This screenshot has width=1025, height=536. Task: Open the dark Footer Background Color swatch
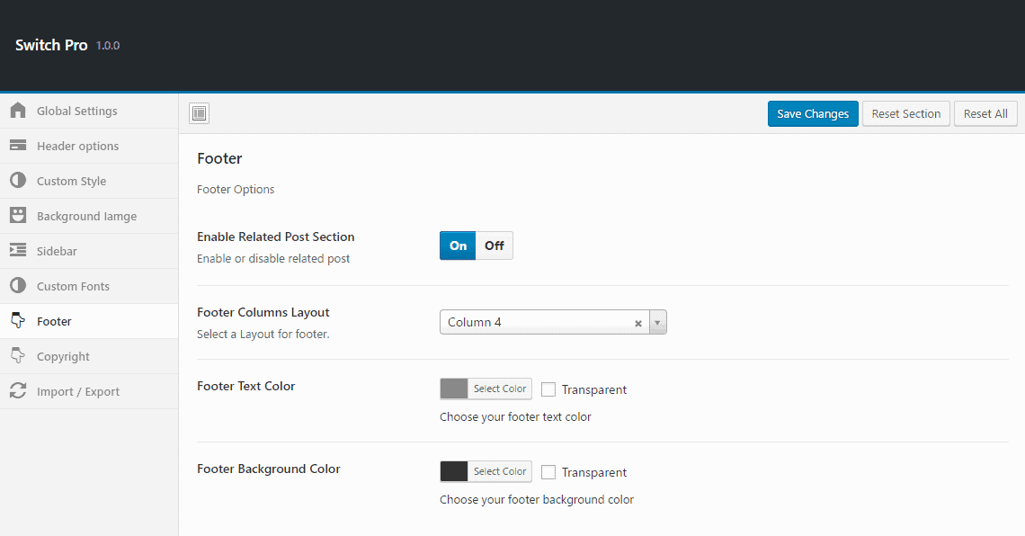click(x=454, y=471)
